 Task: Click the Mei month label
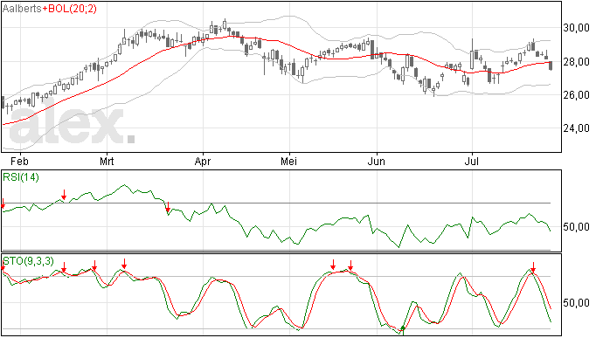288,161
